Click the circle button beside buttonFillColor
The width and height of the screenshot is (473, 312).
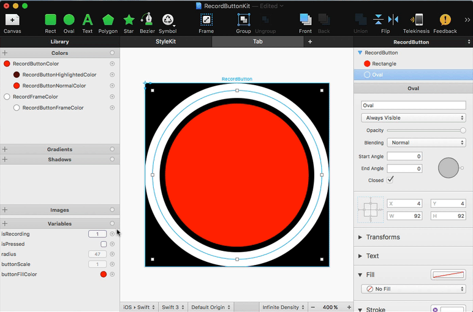(x=112, y=274)
